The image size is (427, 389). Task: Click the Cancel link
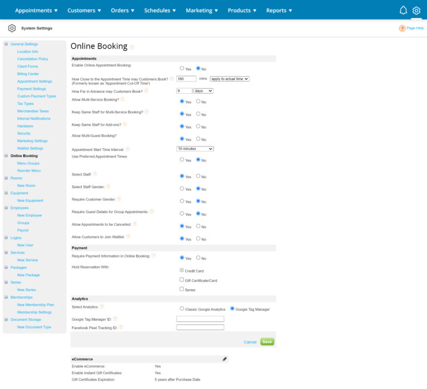coord(250,342)
